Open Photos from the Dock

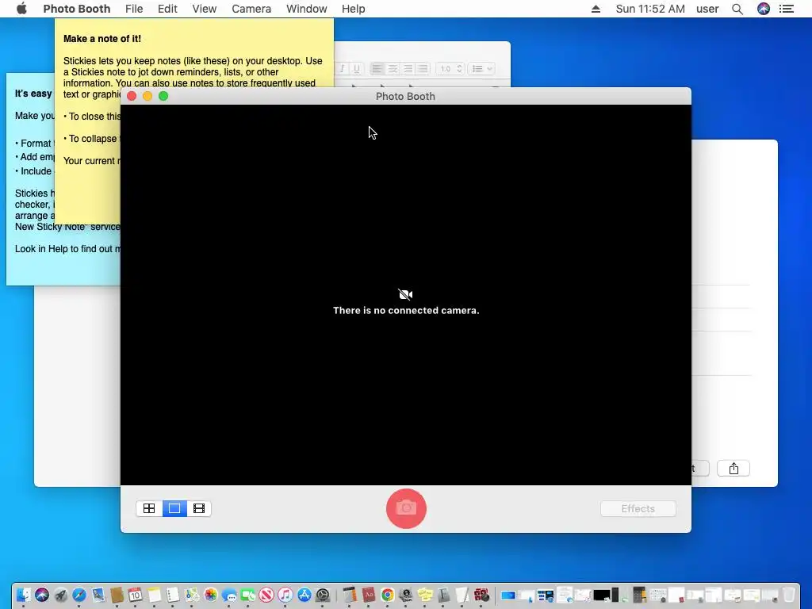click(210, 595)
